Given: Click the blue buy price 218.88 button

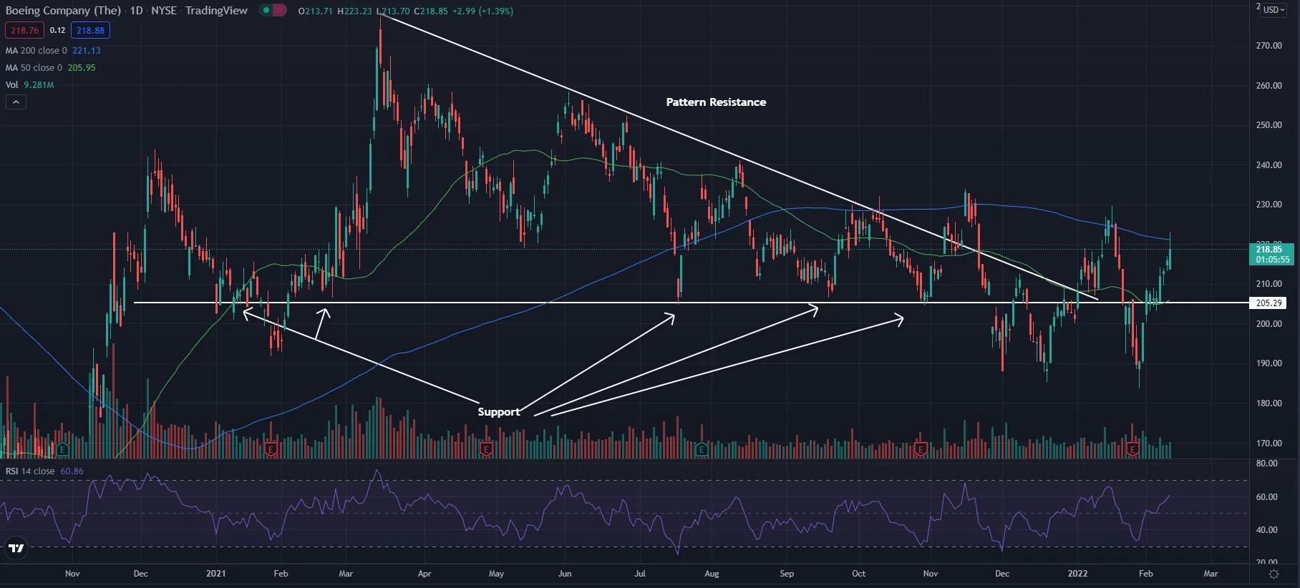Looking at the screenshot, I should click(x=90, y=30).
